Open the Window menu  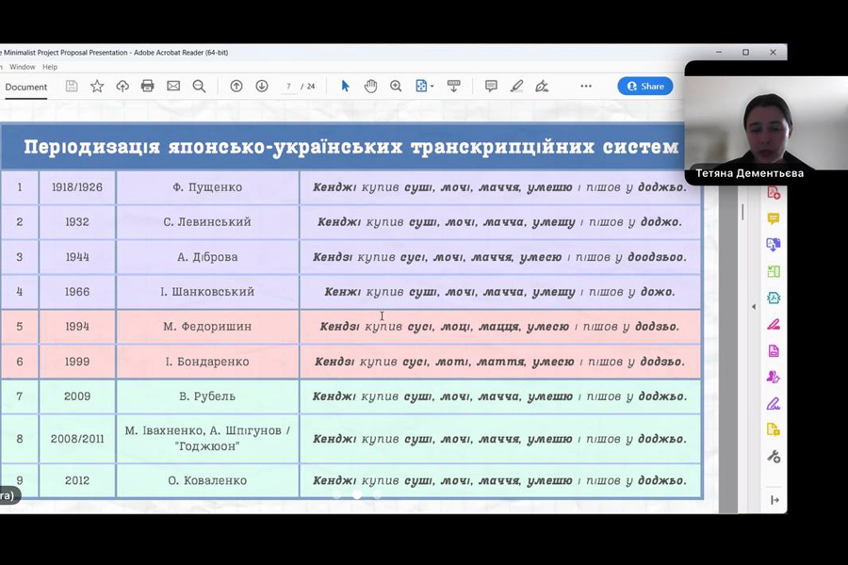point(23,67)
